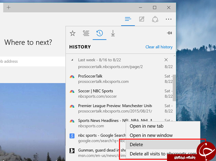
Task: Click the history list scrollbar thumb
Action: 174,88
